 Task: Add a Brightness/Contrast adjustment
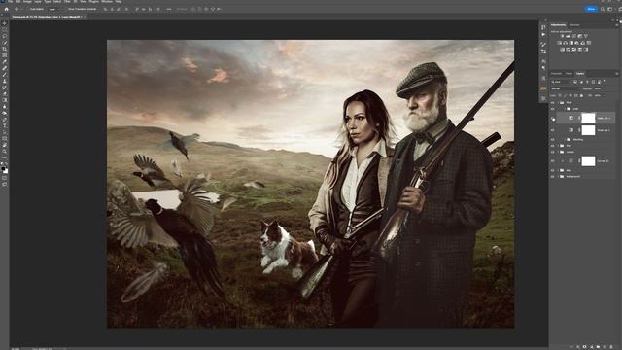(x=563, y=36)
